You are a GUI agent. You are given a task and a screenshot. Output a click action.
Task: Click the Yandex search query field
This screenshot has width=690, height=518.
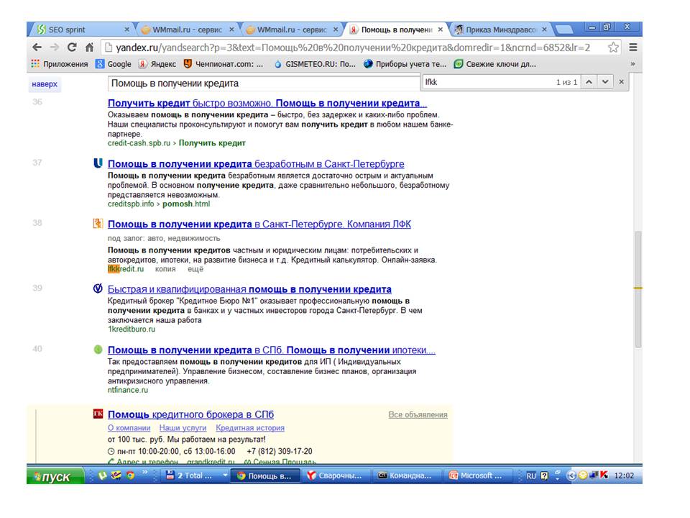click(x=263, y=83)
